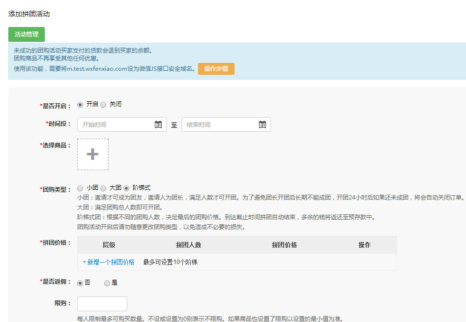Click the 层级 column header
The width and height of the screenshot is (466, 322).
(x=109, y=245)
